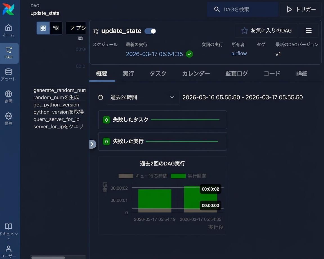
Task: Select python_versionを取得 task row
Action: coord(58,112)
